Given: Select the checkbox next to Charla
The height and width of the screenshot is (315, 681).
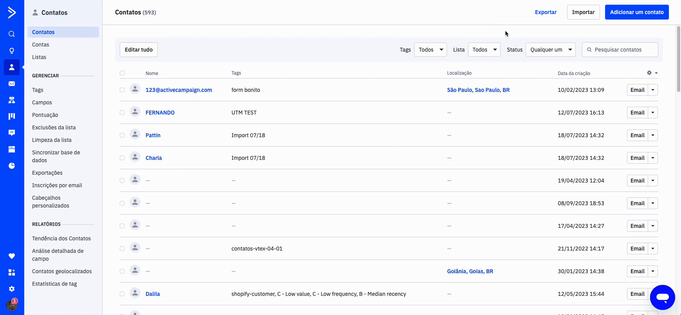Looking at the screenshot, I should (122, 158).
